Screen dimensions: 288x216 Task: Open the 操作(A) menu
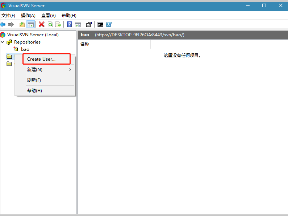28,16
